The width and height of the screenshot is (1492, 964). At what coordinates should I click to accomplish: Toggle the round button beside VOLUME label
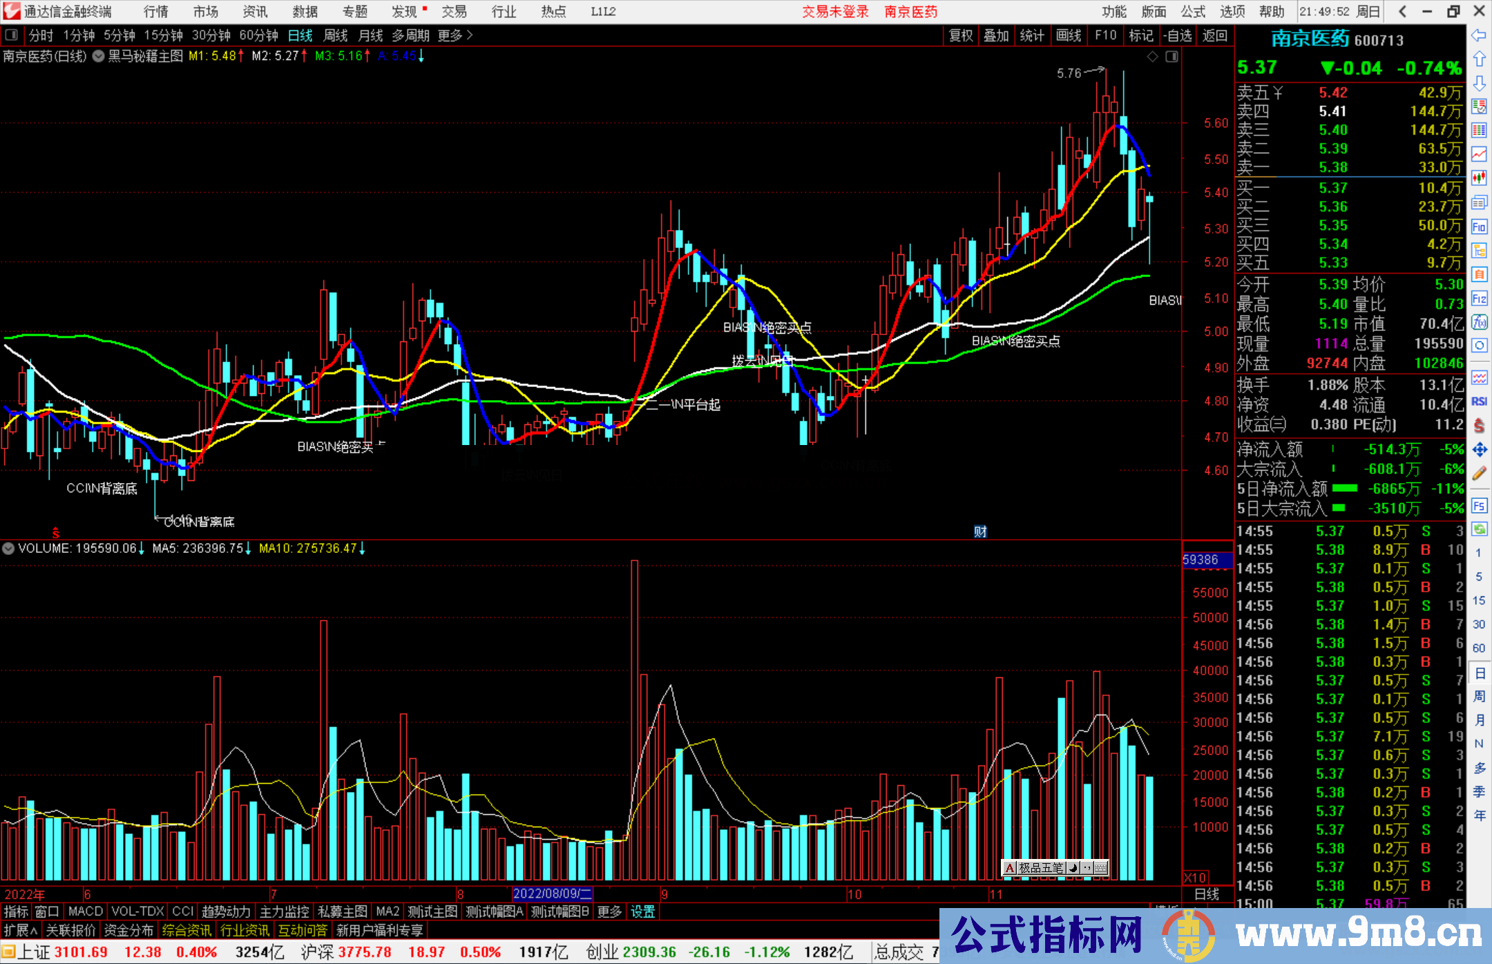coord(8,549)
